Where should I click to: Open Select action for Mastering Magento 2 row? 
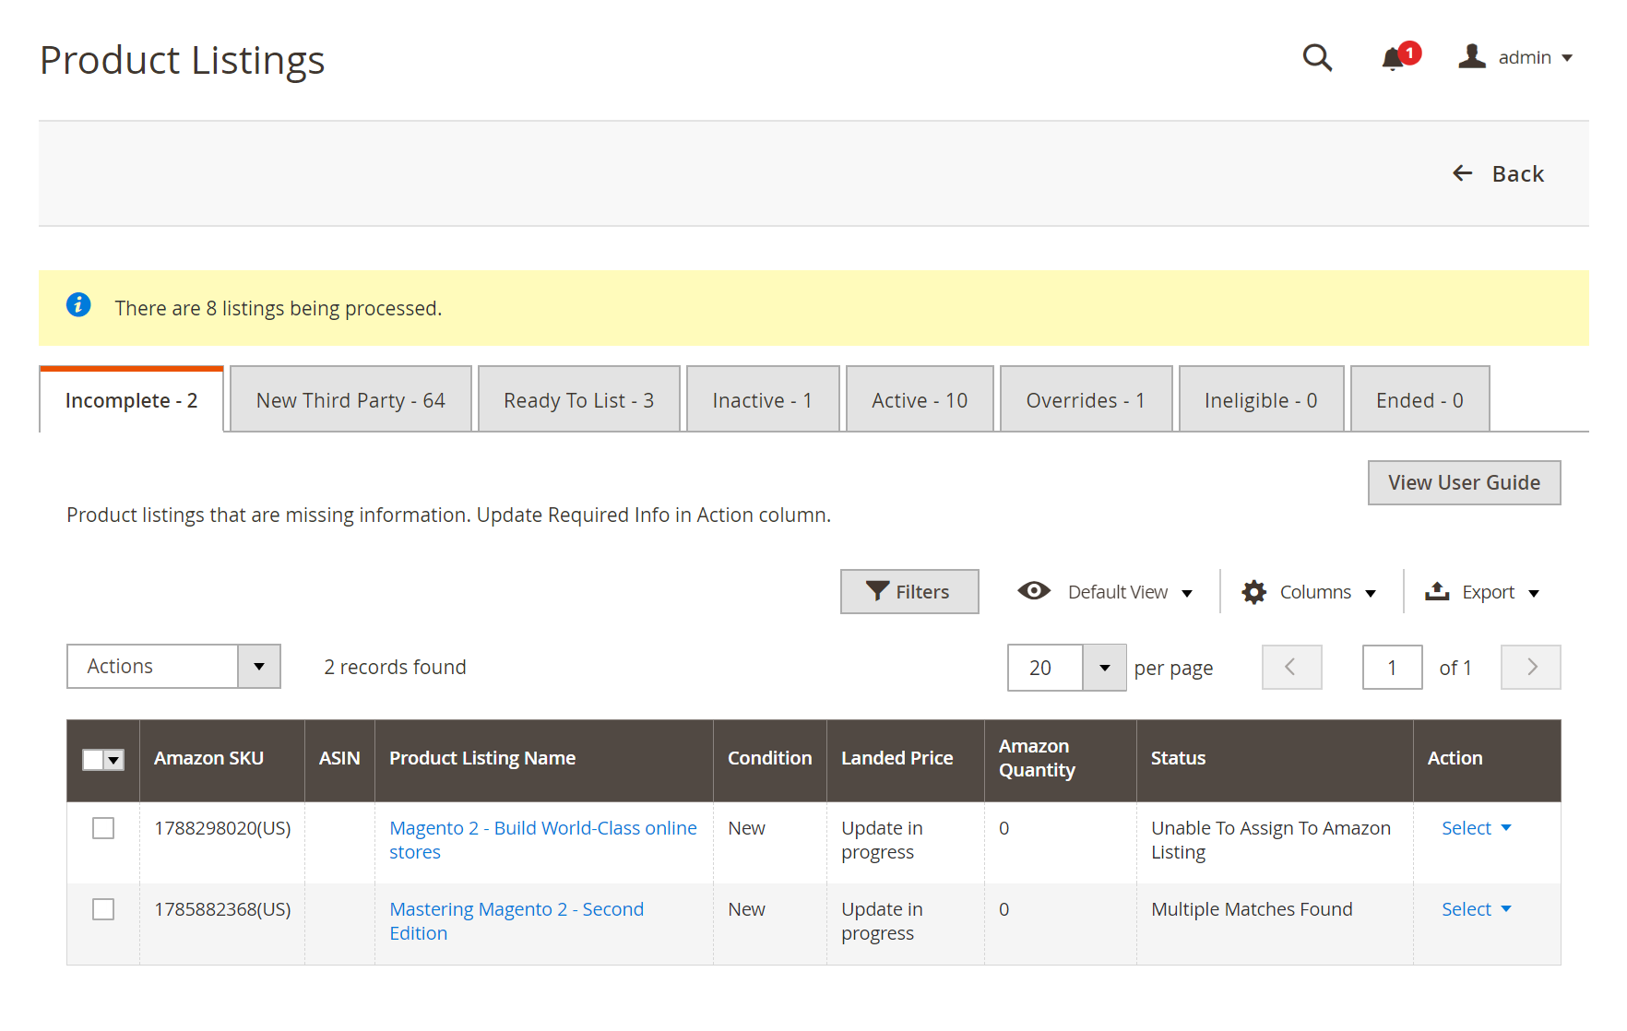[1476, 909]
